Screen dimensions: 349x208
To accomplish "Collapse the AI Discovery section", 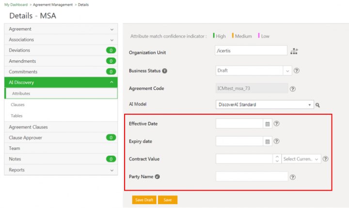I will point(111,82).
